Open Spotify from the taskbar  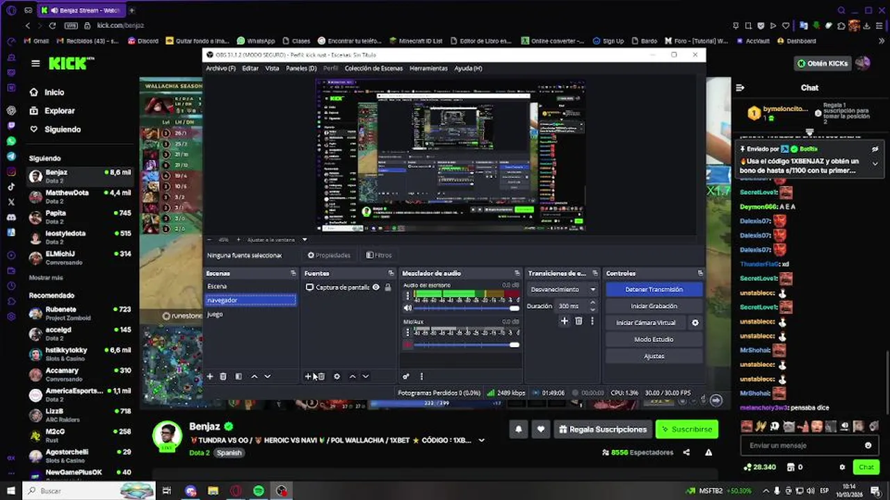259,491
